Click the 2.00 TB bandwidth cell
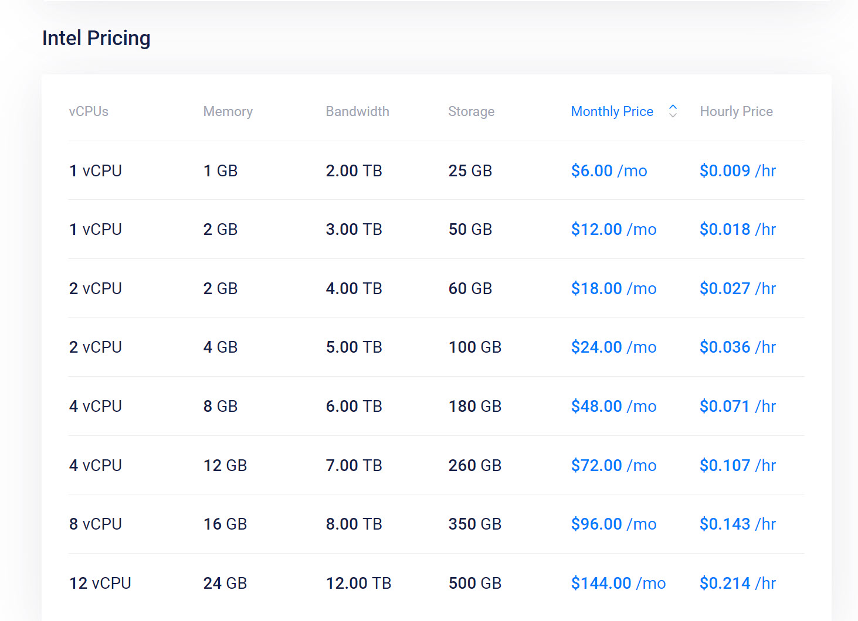 tap(354, 170)
